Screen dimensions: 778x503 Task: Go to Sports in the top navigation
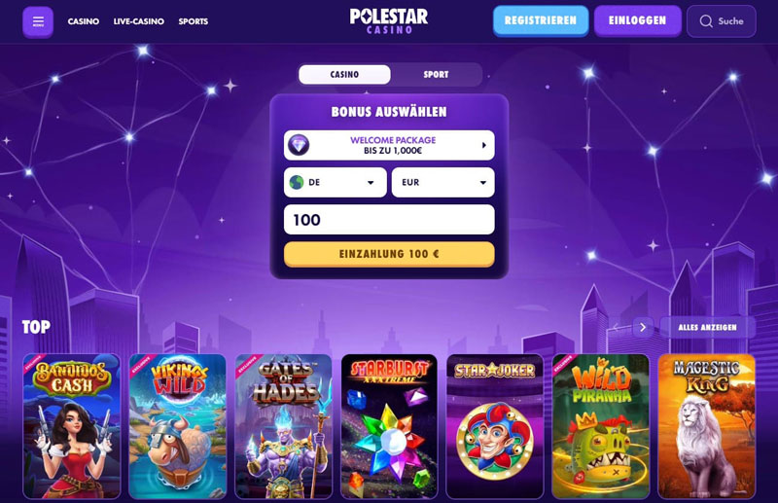click(x=193, y=21)
